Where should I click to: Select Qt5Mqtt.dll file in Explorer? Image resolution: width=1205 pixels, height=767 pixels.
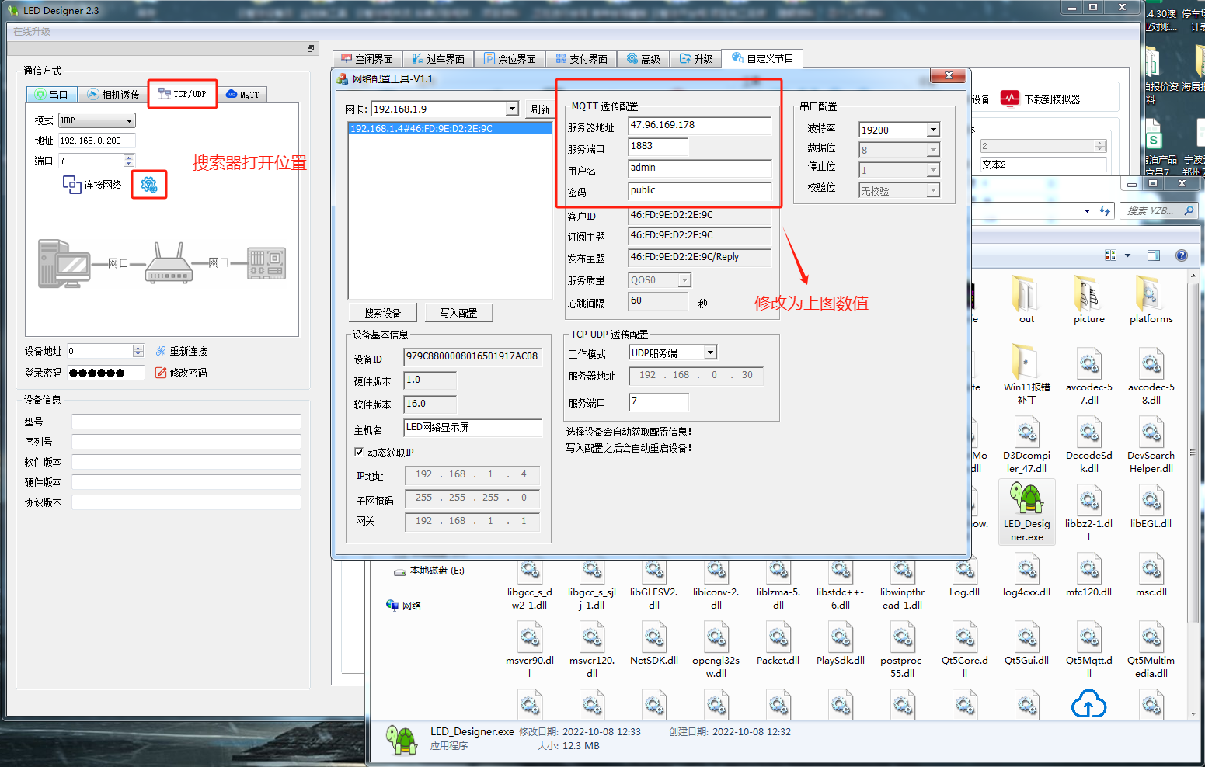coord(1088,651)
